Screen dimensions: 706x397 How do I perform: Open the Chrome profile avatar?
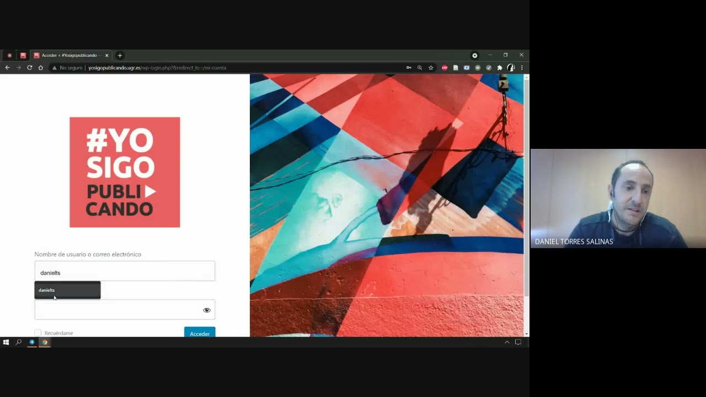(511, 68)
